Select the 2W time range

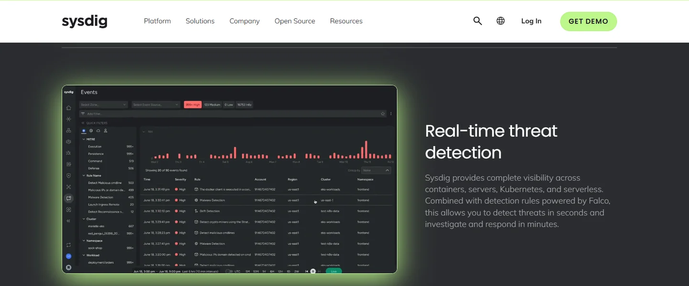pos(297,271)
